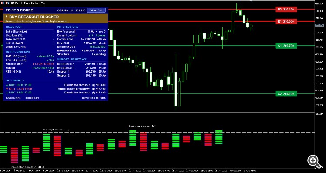Image resolution: width=326 pixels, height=173 pixels.
Task: Click the Current column X boxes row
Action: 81,35
